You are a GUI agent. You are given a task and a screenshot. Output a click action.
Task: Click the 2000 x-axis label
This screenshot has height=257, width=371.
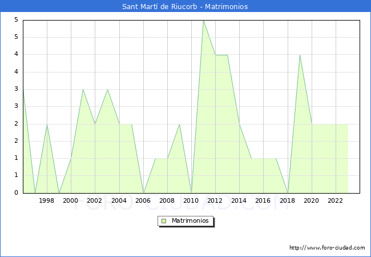(x=71, y=200)
